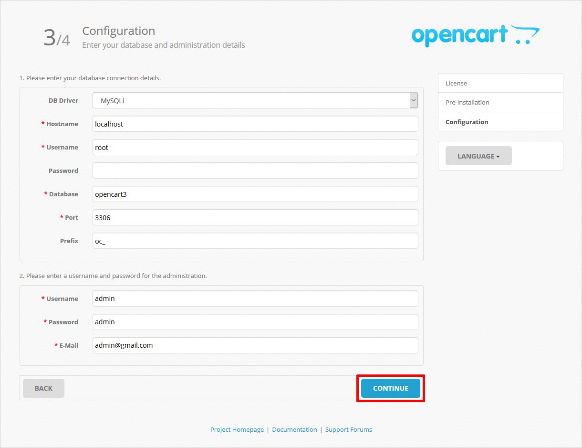Visit the Support Forums link
The width and height of the screenshot is (582, 448).
pyautogui.click(x=349, y=430)
